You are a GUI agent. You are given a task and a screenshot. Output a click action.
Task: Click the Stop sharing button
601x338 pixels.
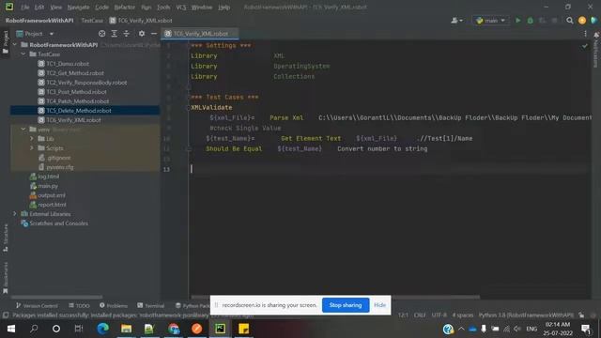(346, 305)
